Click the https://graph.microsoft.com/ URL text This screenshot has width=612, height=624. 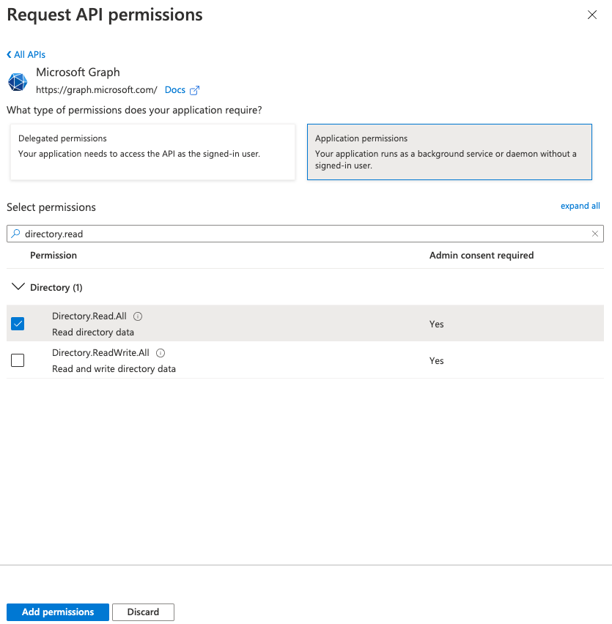(x=97, y=90)
